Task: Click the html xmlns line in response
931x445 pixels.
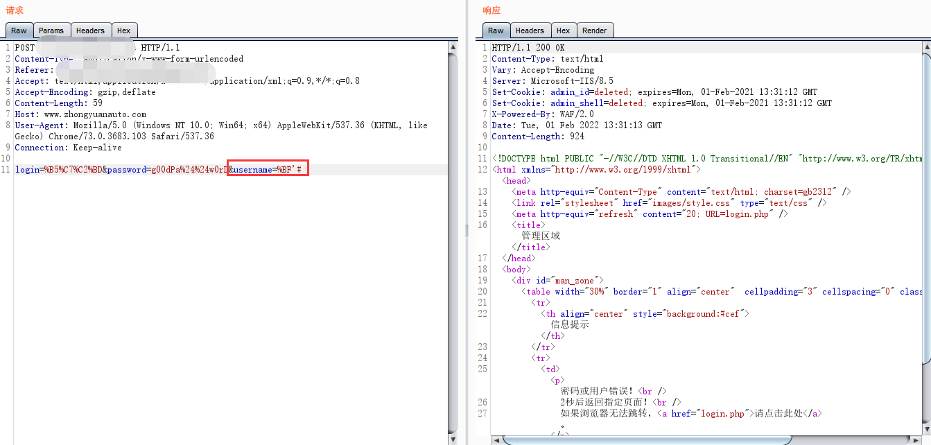Action: (x=596, y=170)
